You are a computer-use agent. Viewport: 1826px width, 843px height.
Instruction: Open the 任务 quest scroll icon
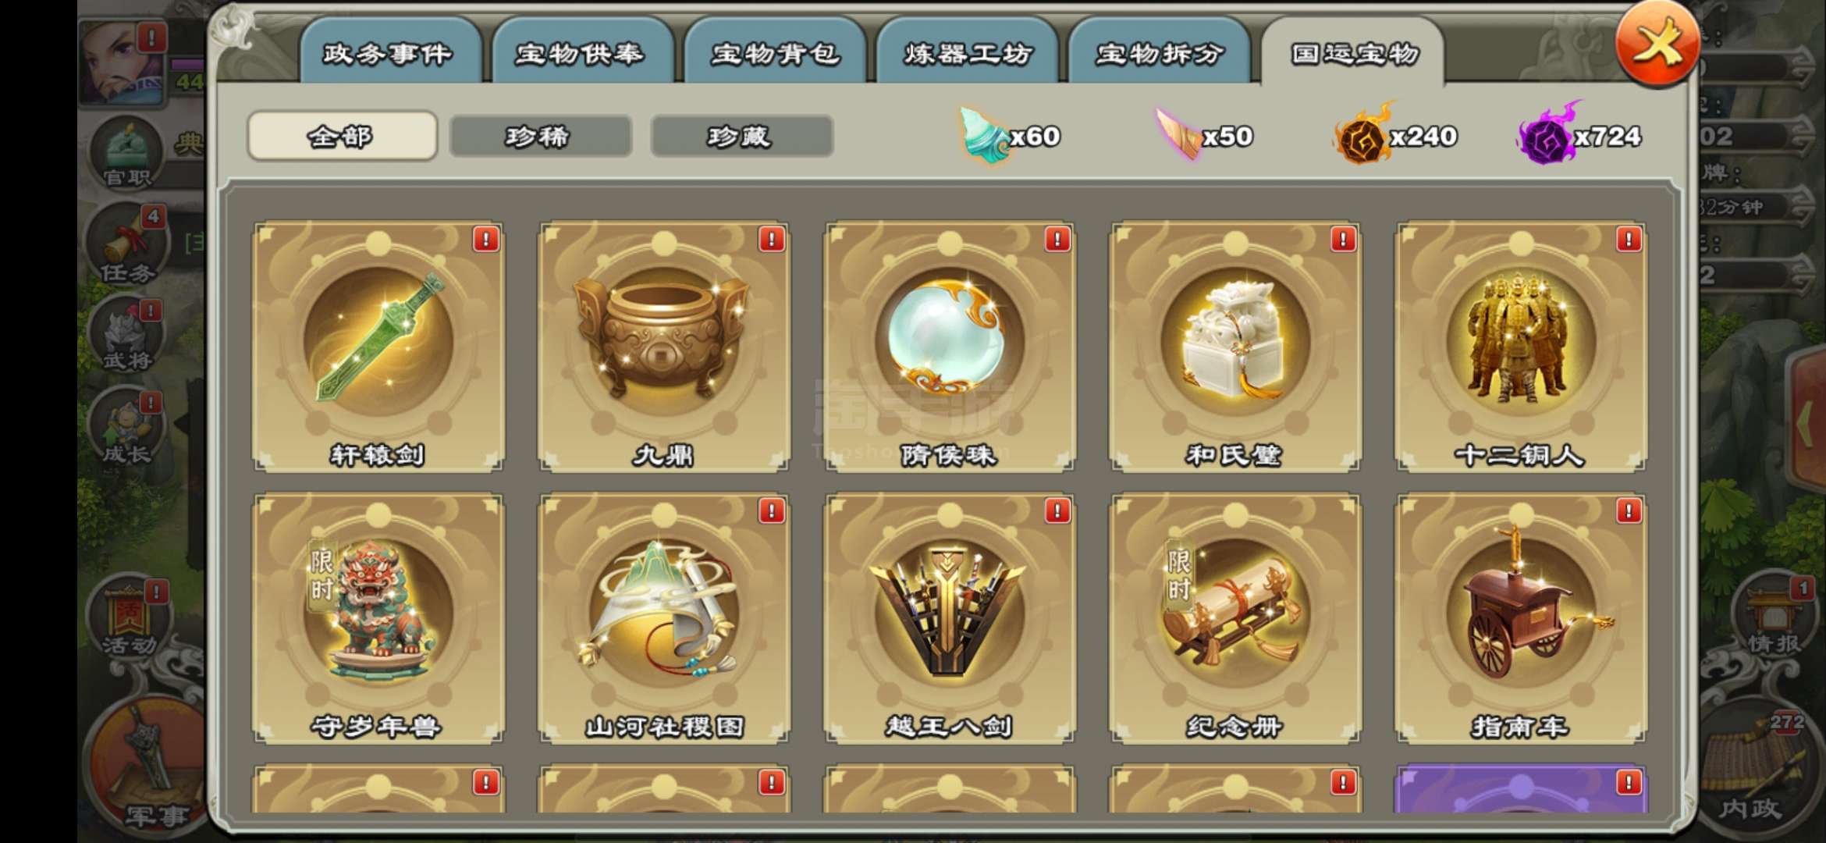tap(126, 246)
